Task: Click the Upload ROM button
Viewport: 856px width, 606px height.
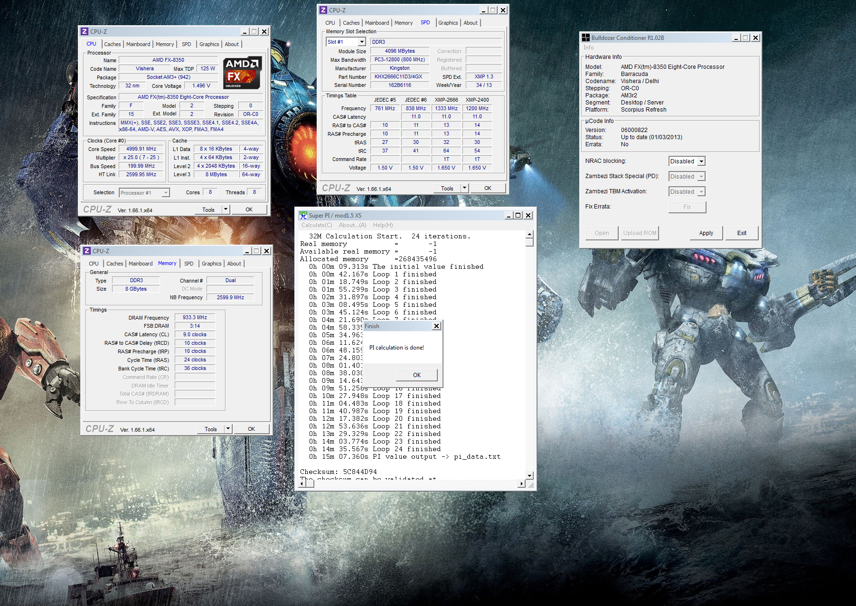Action: [x=640, y=233]
